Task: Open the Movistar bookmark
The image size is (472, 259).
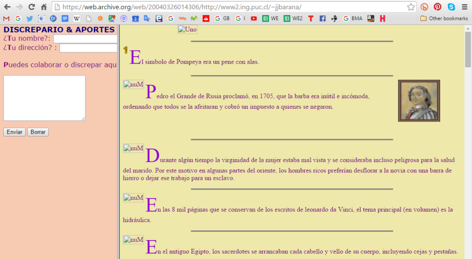Action: [x=194, y=18]
